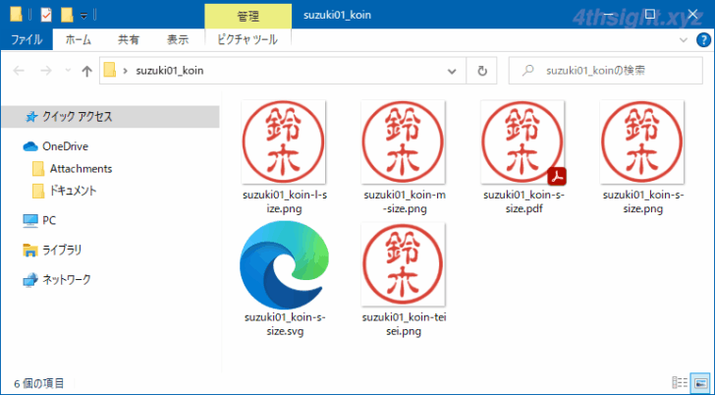Go up one folder level

86,71
